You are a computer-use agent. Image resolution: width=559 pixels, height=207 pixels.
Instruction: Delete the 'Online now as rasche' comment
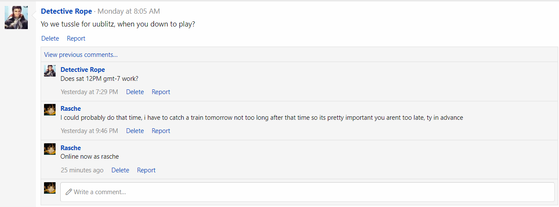click(x=120, y=170)
